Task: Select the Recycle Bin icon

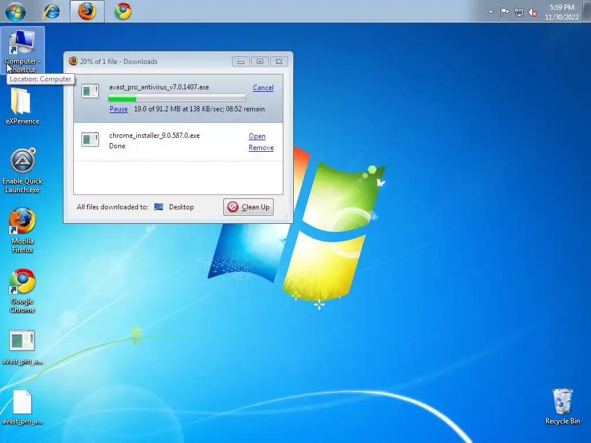Action: tap(562, 407)
